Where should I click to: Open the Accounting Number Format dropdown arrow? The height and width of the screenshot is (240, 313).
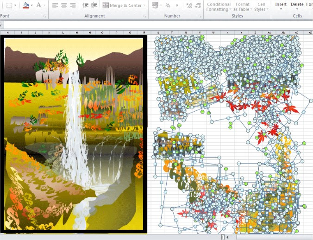[x=161, y=5]
